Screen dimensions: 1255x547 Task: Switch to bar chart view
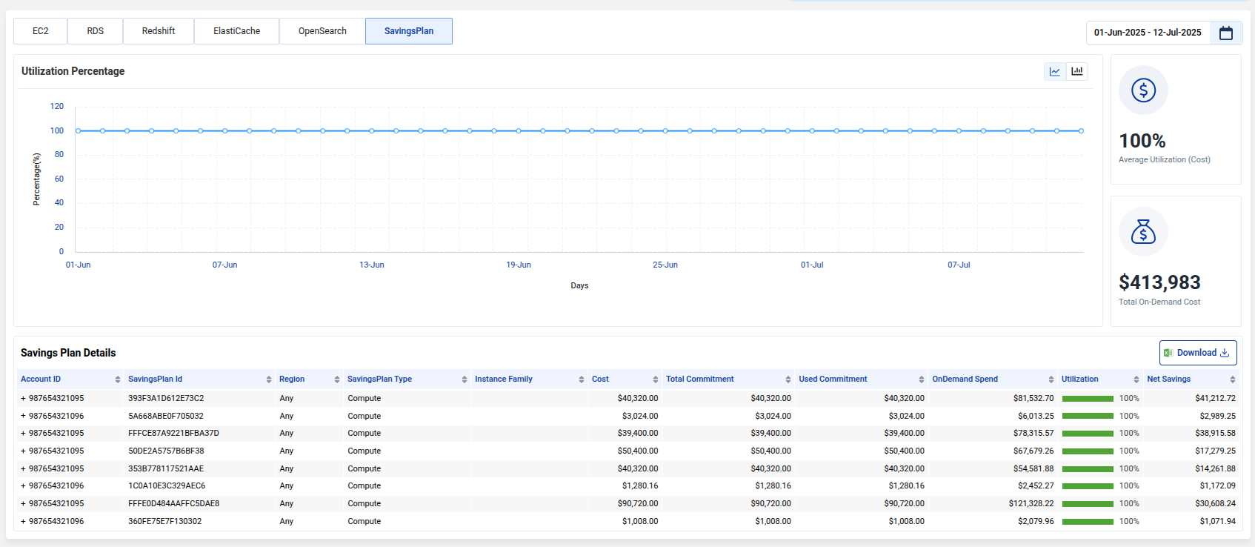1076,72
